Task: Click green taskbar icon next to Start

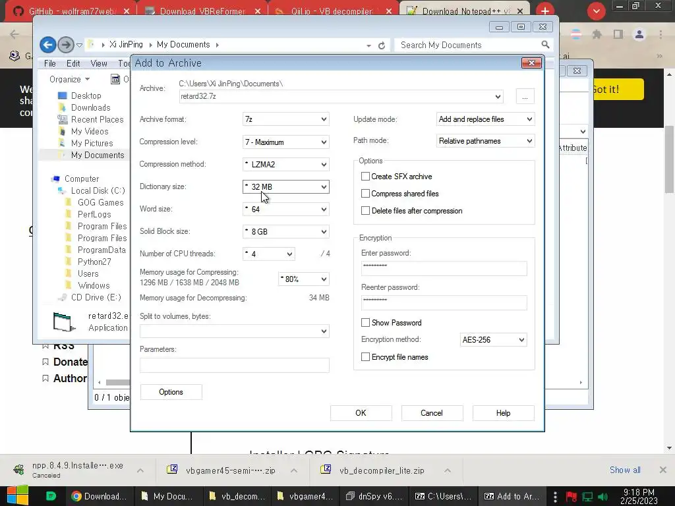Action: pos(50,496)
